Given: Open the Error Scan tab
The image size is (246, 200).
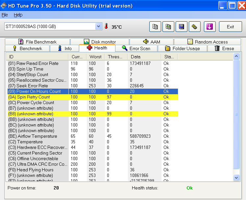Looking at the screenshot, I should pos(136,48).
